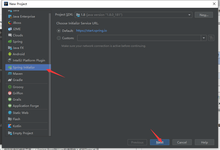The image size is (220, 150).
Task: Click the Gradle elephant icon
Action: point(10,80)
